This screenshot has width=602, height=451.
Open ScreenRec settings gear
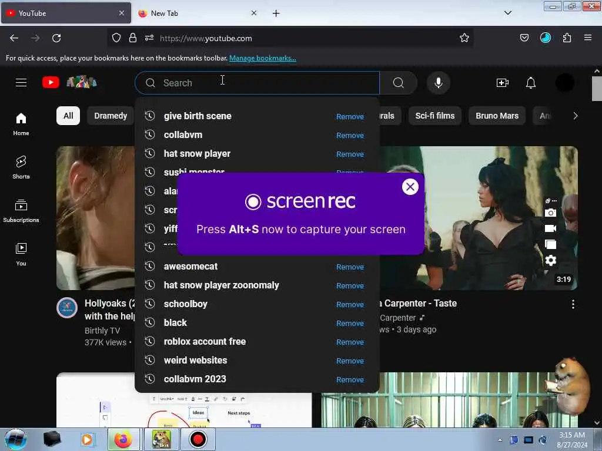point(550,260)
